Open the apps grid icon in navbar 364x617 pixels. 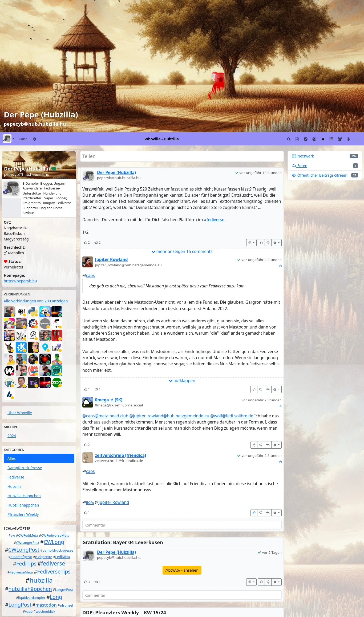[x=331, y=139]
